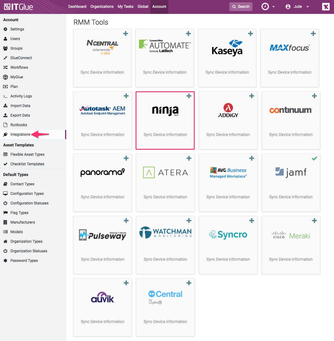This screenshot has height=341, width=334.
Task: Click the jamf green checkmark icon
Action: [314, 159]
